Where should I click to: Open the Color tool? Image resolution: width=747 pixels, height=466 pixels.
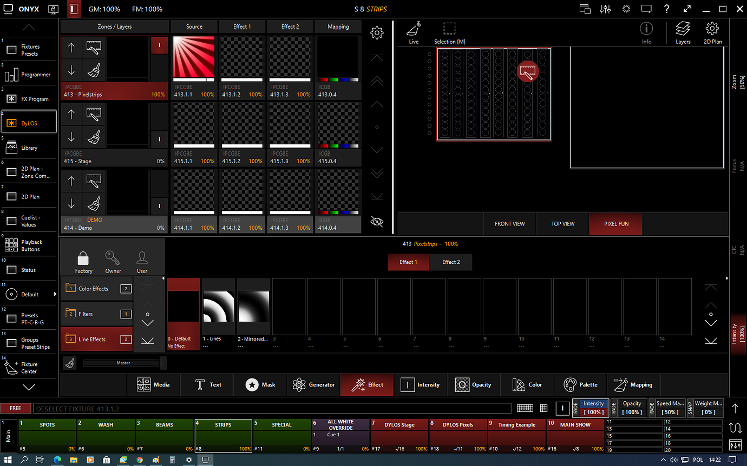tap(527, 384)
